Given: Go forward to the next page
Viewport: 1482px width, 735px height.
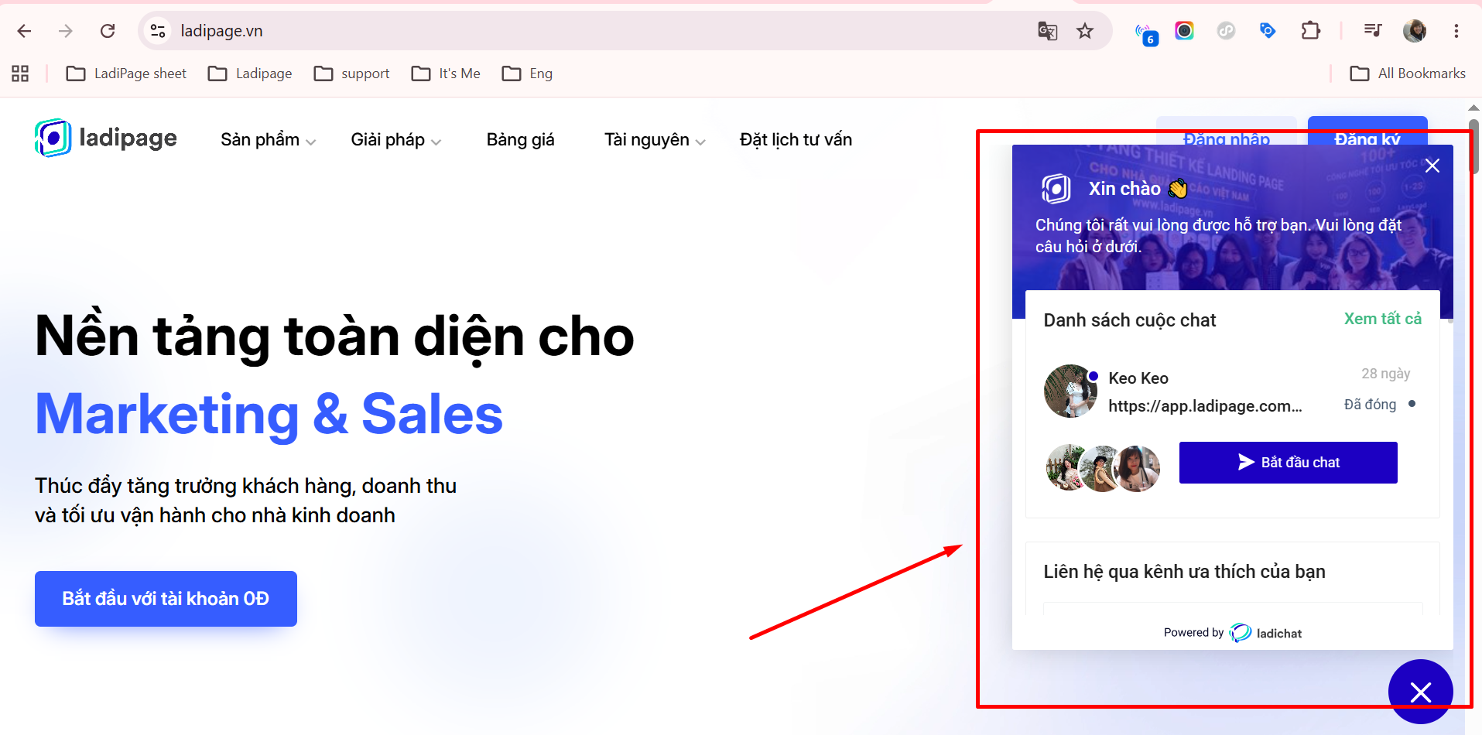Looking at the screenshot, I should click(66, 31).
